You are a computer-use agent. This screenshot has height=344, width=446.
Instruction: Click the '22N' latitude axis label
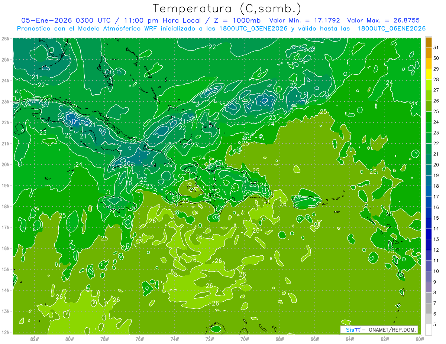(x=5, y=122)
